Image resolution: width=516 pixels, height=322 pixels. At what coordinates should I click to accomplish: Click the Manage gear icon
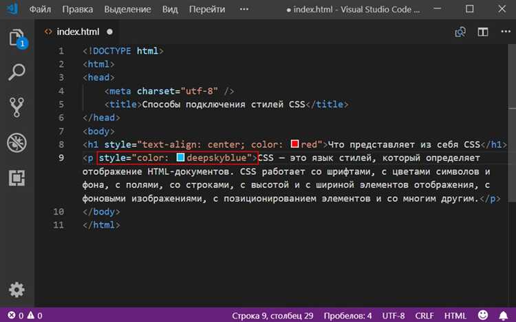point(17,290)
